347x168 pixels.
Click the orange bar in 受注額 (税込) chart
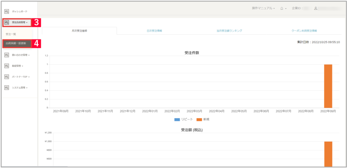[328, 154]
